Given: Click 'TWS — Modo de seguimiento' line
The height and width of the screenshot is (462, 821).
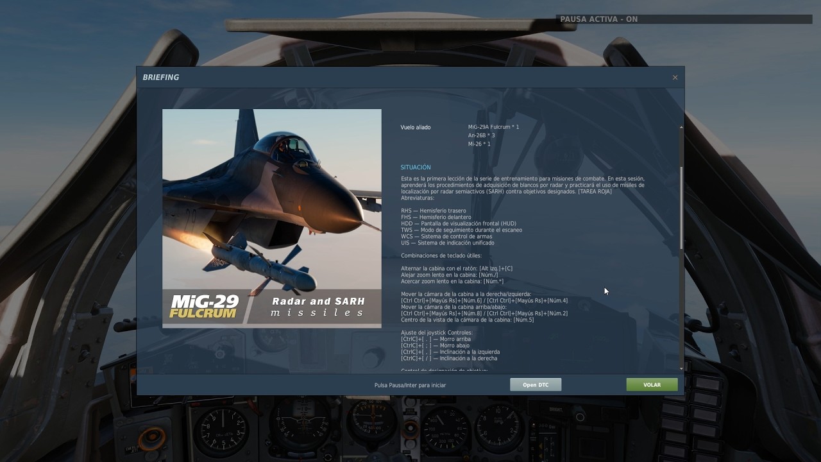Looking at the screenshot, I should pyautogui.click(x=462, y=230).
